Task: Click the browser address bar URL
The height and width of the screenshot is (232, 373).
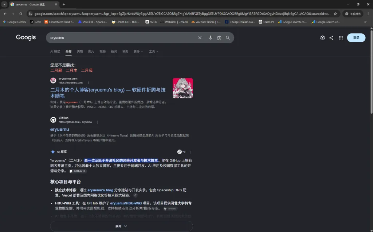Action: (182, 14)
